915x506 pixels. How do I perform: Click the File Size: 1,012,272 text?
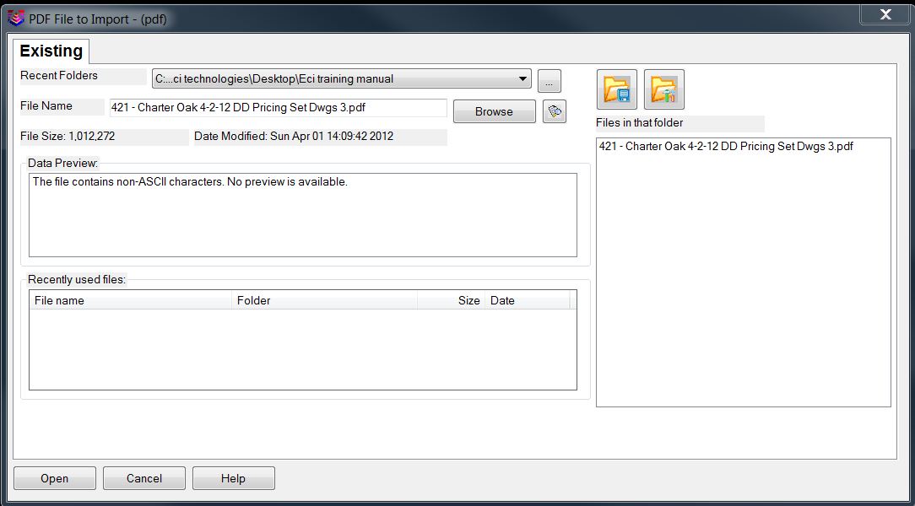pos(68,137)
